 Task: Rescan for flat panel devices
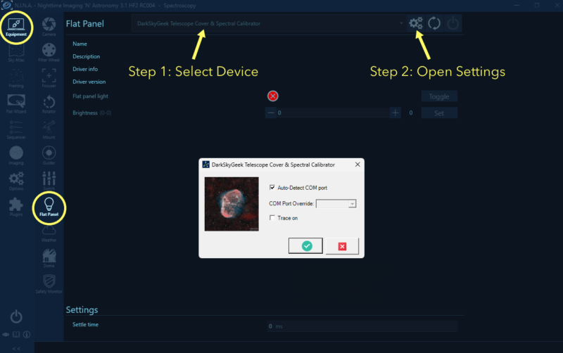click(x=434, y=23)
